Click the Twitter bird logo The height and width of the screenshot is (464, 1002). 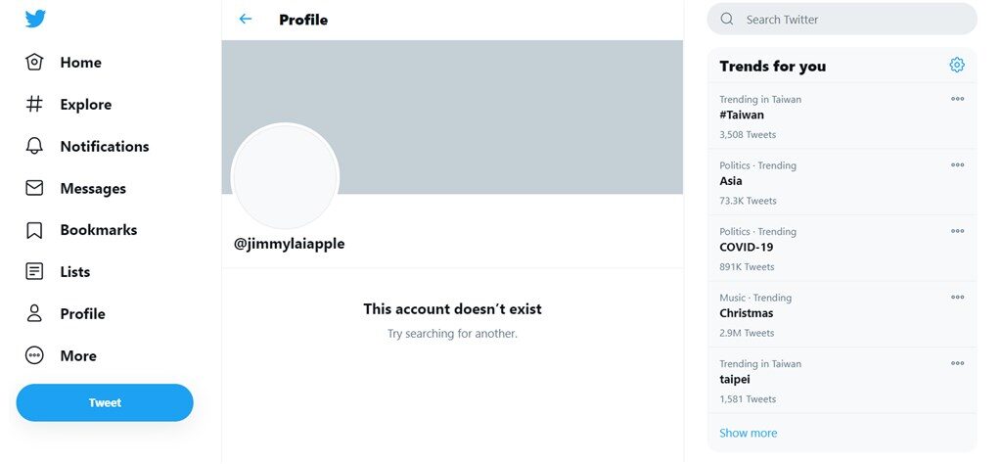point(36,19)
